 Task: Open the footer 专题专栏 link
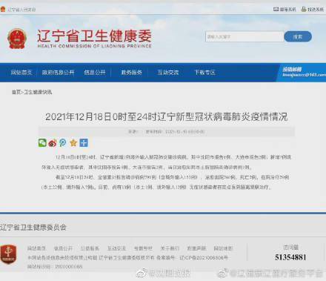point(143,248)
